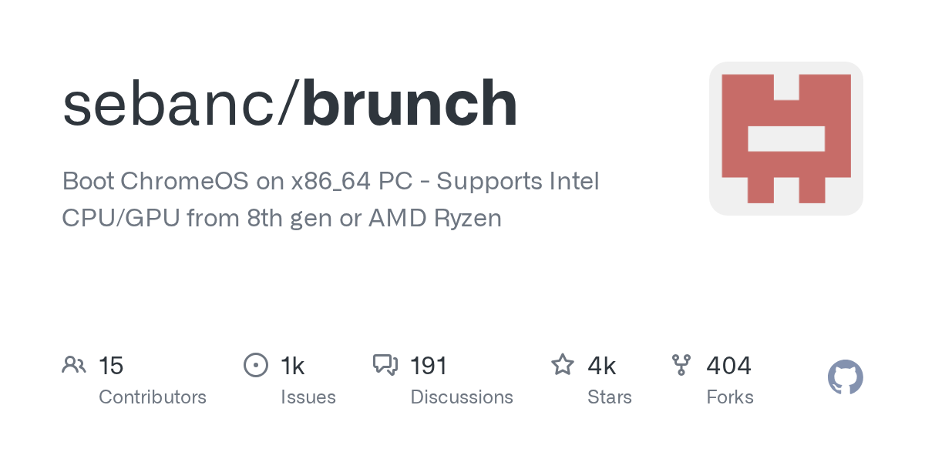Select the 'Issues' label
The image size is (925, 462).
[x=308, y=397]
